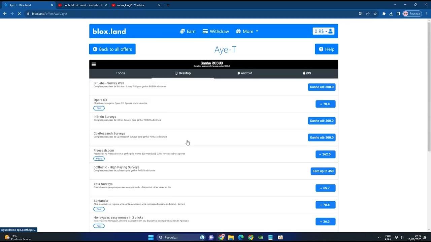The image size is (431, 242).
Task: Expand the More dropdown menu
Action: pos(247,31)
